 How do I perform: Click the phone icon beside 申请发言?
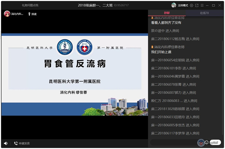click(16, 143)
